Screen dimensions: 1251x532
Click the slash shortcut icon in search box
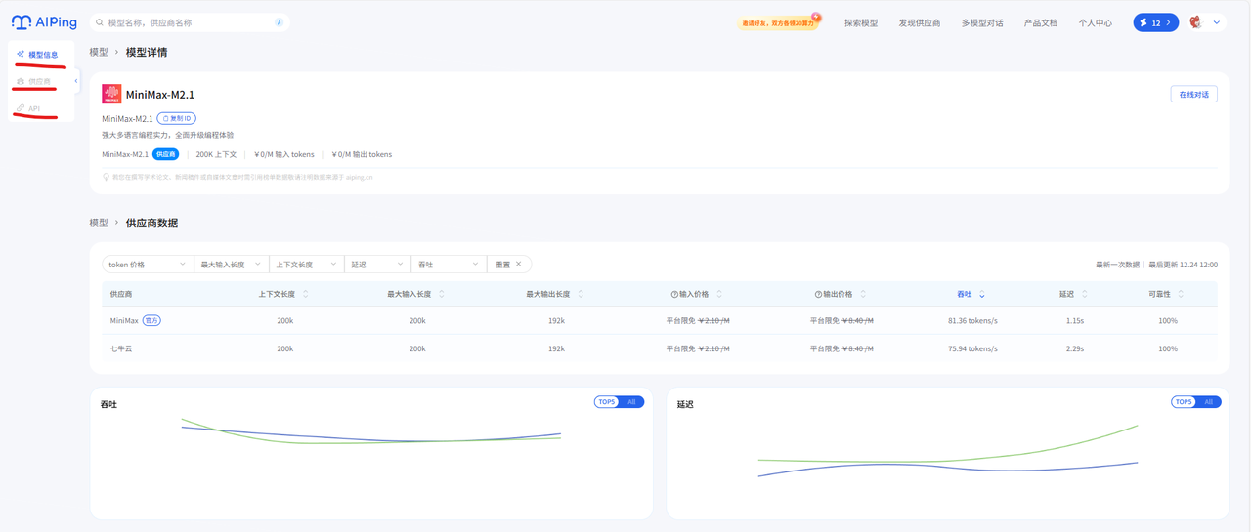pos(280,22)
